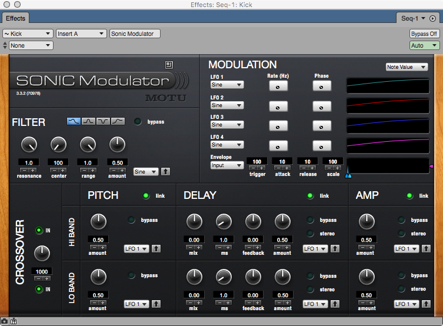Viewport: 443px width, 326px height.
Task: Select the notch filter shape icon
Action: [x=103, y=121]
